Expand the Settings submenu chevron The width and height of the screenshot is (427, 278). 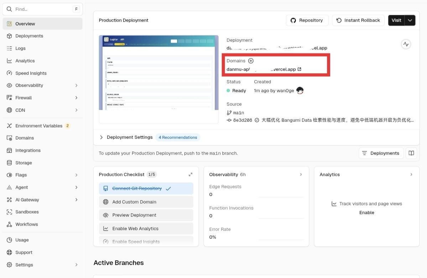click(76, 265)
